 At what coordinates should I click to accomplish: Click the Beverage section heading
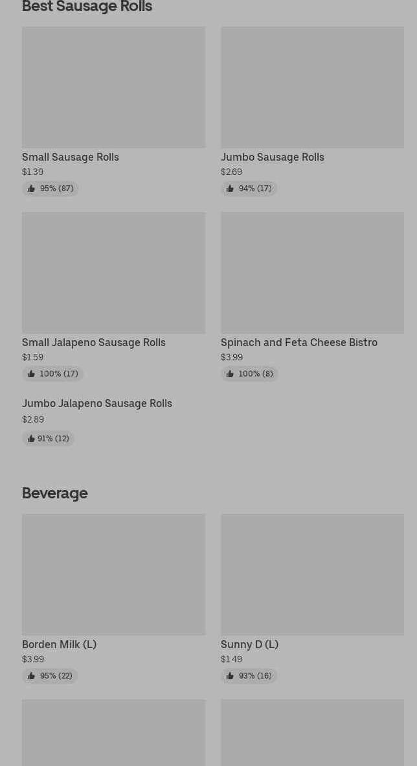[54, 493]
